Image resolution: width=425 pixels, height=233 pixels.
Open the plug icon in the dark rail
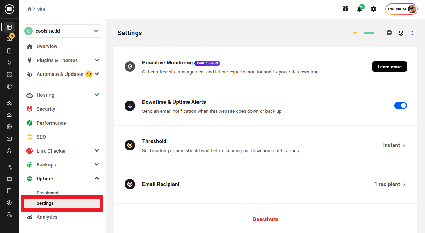[9, 63]
